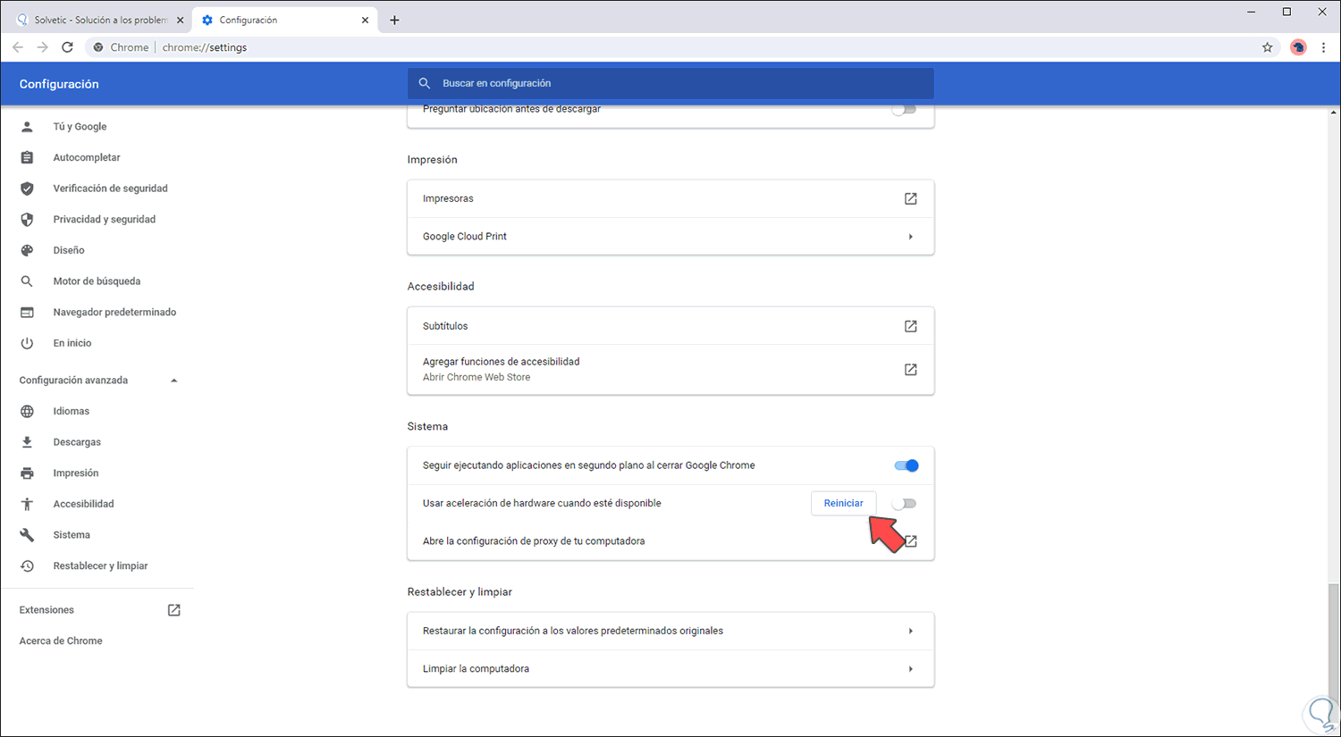
Task: Close the Configuración tab
Action: pyautogui.click(x=365, y=20)
